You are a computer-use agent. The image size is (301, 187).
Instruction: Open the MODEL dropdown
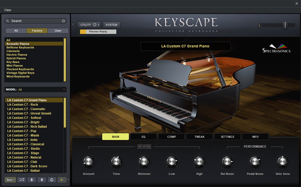(35, 89)
